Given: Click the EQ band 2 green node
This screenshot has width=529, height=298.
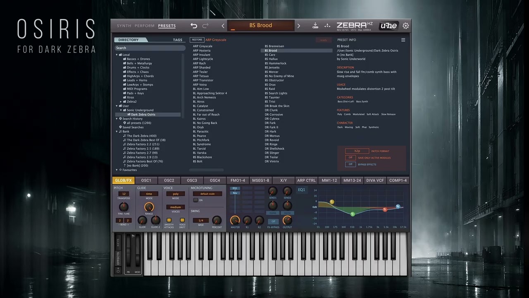Looking at the screenshot, I should 353,214.
